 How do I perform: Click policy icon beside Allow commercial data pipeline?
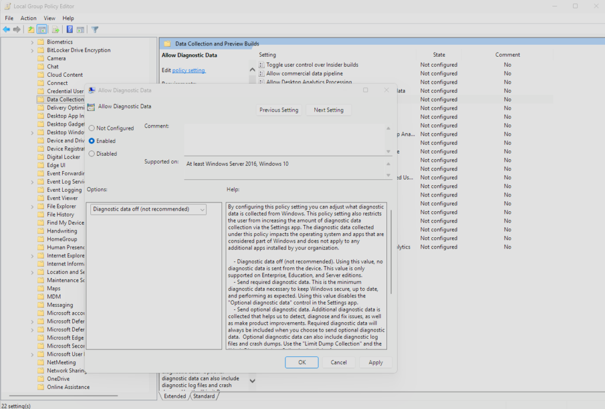pos(262,73)
